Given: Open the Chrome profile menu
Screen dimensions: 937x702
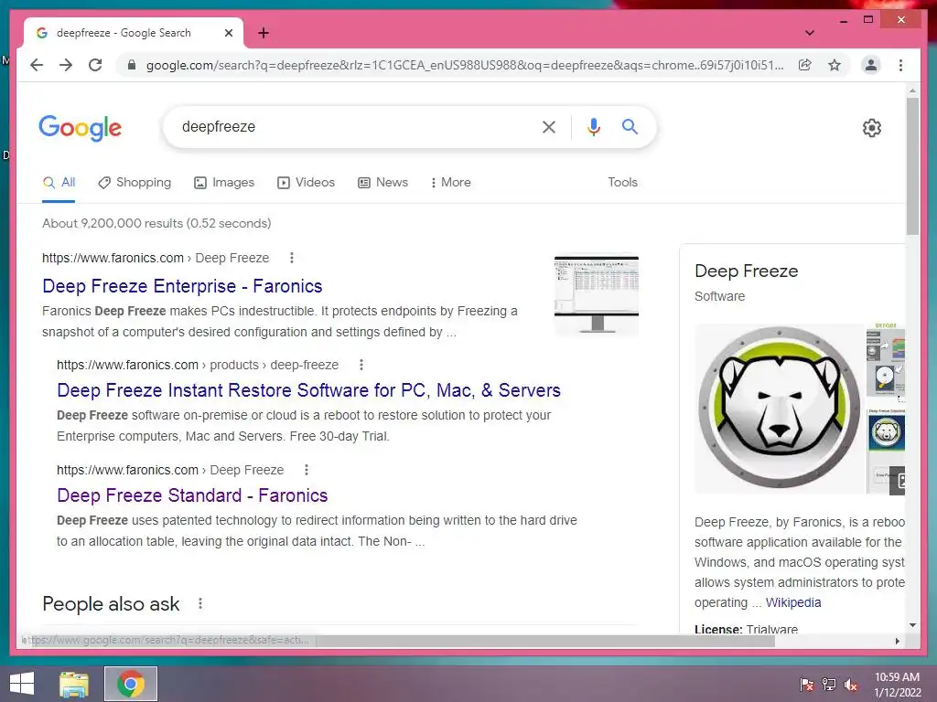Looking at the screenshot, I should tap(871, 65).
